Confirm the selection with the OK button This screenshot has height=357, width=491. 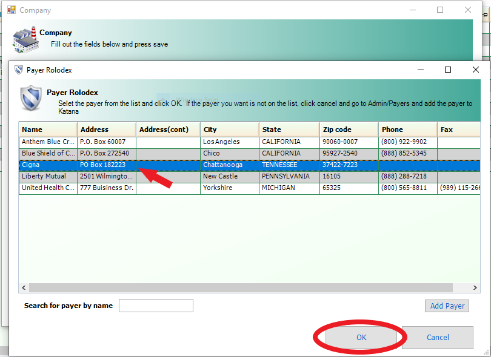coord(361,337)
